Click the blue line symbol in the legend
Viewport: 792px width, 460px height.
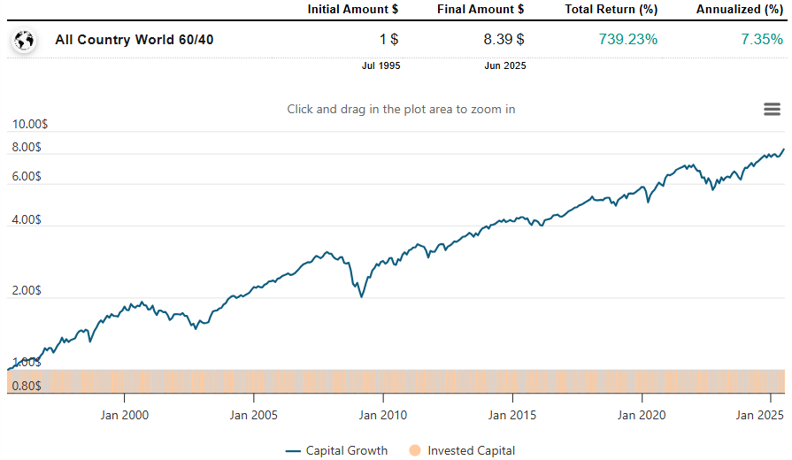294,450
